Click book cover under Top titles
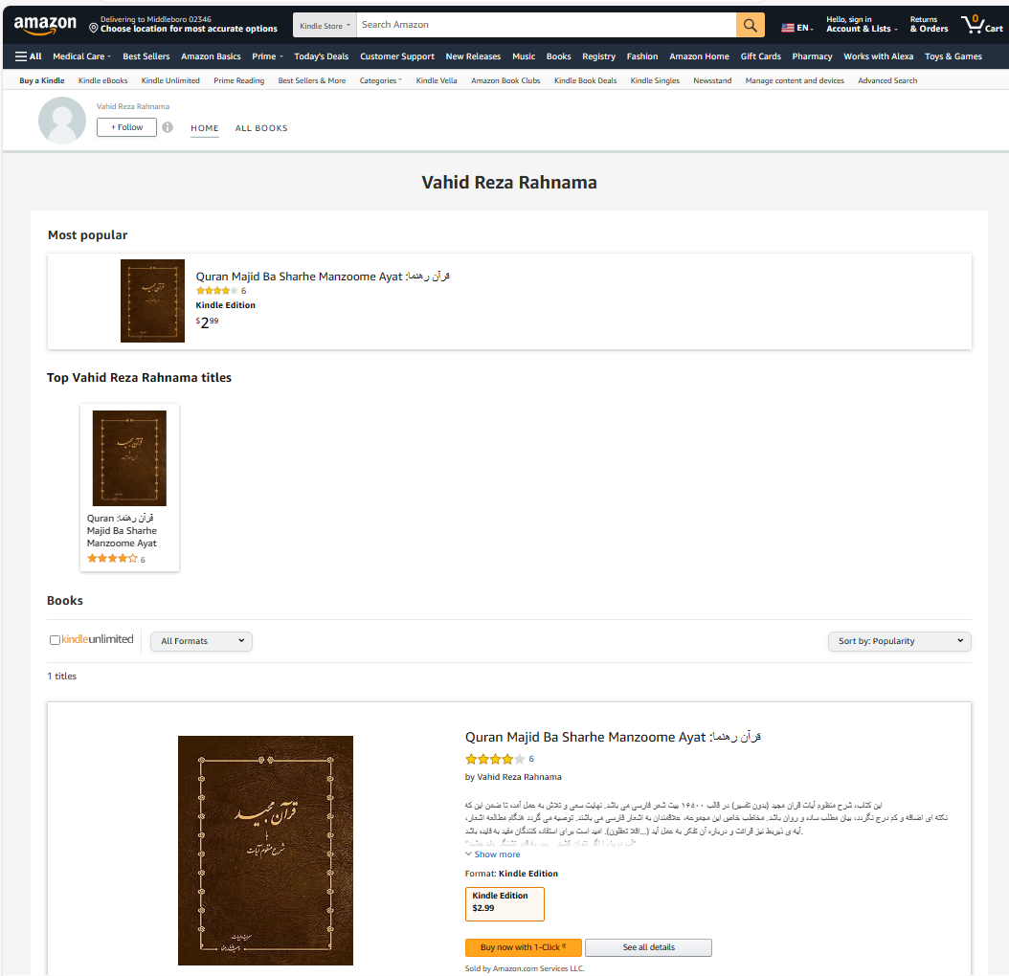Image resolution: width=1009 pixels, height=976 pixels. coord(129,458)
